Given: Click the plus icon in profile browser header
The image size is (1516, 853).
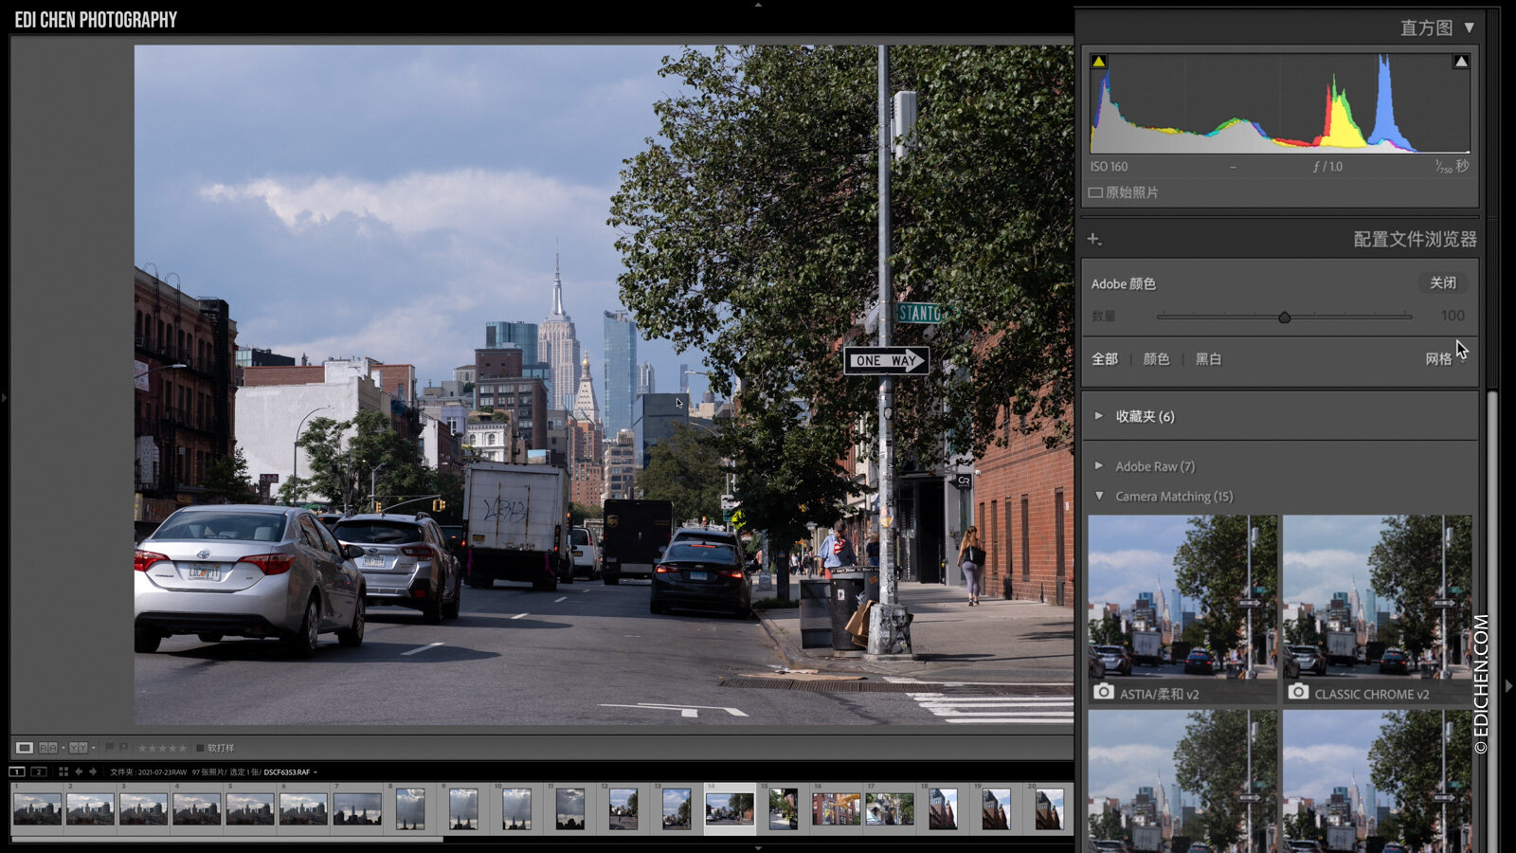Looking at the screenshot, I should [1094, 239].
